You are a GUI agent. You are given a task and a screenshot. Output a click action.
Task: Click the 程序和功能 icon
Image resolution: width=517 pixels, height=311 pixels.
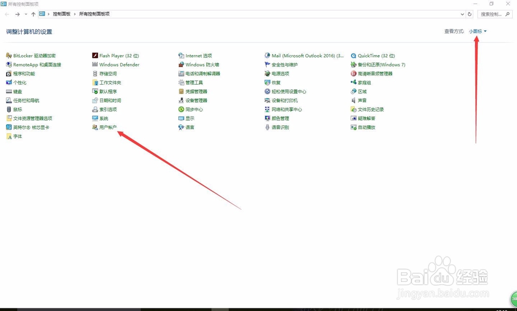coord(9,74)
